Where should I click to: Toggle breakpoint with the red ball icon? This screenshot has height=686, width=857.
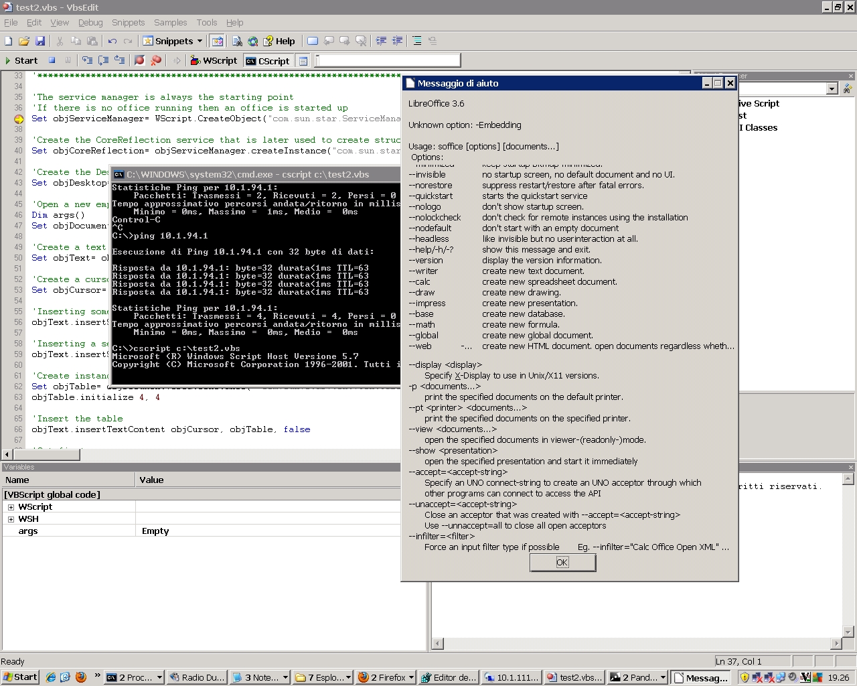coord(139,60)
